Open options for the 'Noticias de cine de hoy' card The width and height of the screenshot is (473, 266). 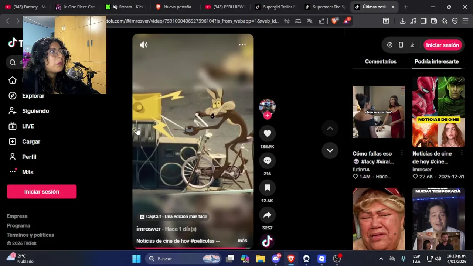[462, 153]
